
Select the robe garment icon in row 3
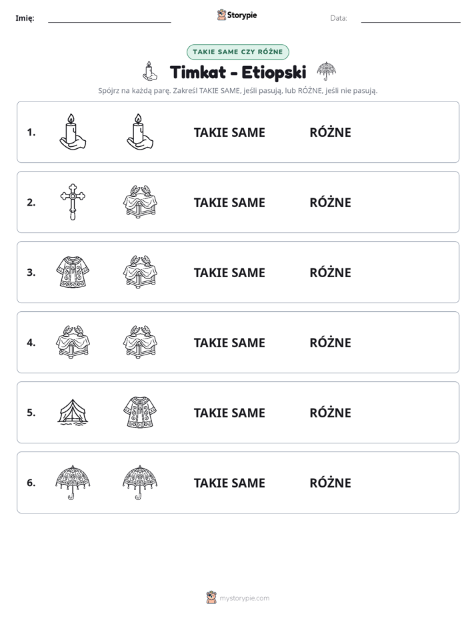click(73, 272)
